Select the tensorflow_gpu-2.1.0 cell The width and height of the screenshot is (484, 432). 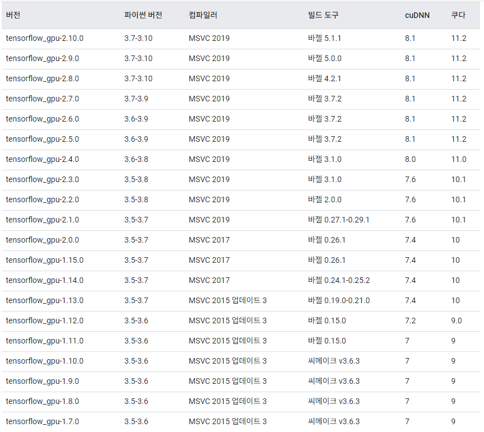pyautogui.click(x=43, y=220)
